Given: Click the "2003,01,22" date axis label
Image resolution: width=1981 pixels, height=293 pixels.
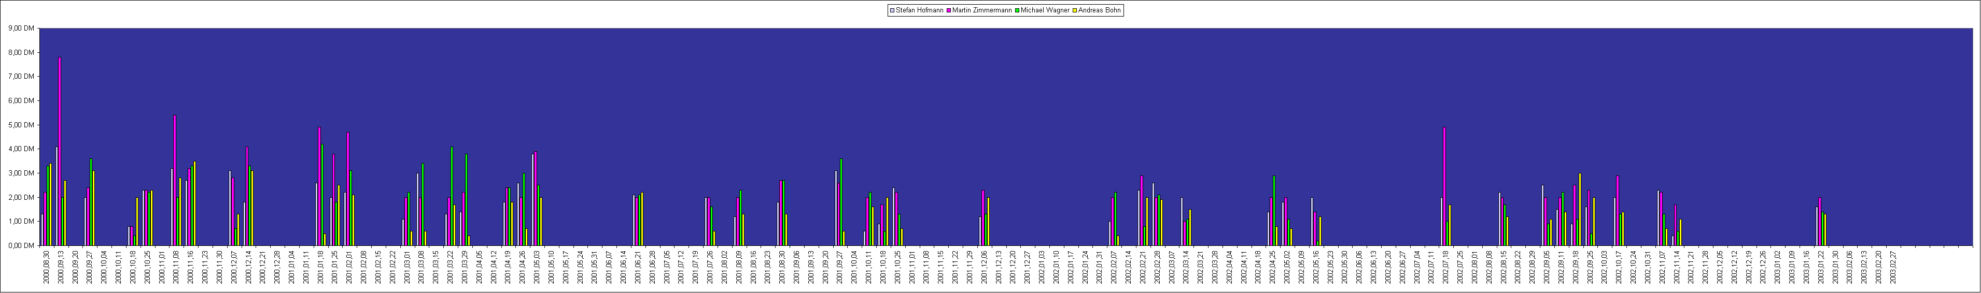Looking at the screenshot, I should 1822,267.
